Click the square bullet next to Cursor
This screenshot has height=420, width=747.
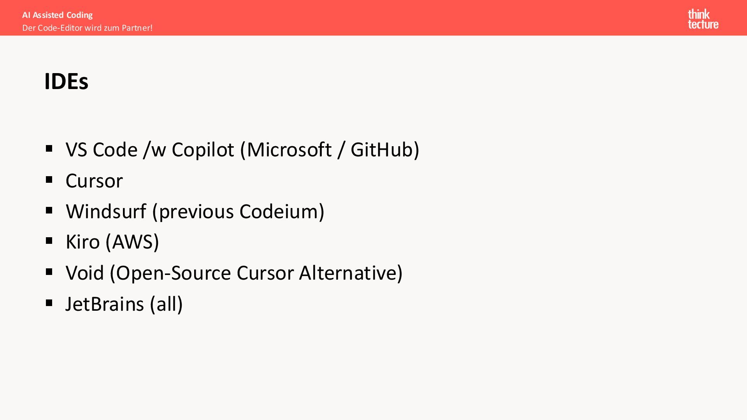tap(49, 180)
